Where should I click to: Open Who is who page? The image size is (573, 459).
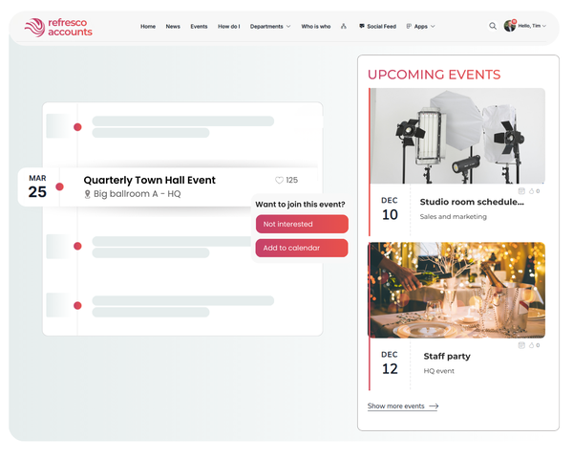click(316, 27)
